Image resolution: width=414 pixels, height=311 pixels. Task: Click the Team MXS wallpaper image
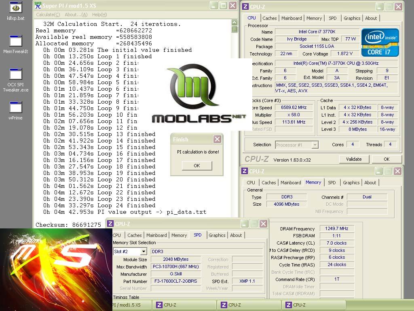56,269
